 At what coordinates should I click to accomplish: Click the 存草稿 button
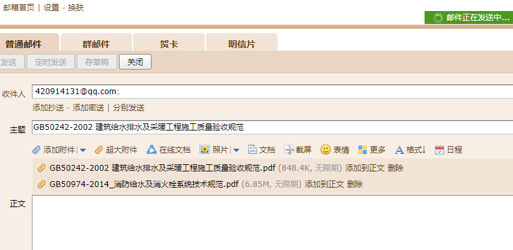point(97,62)
